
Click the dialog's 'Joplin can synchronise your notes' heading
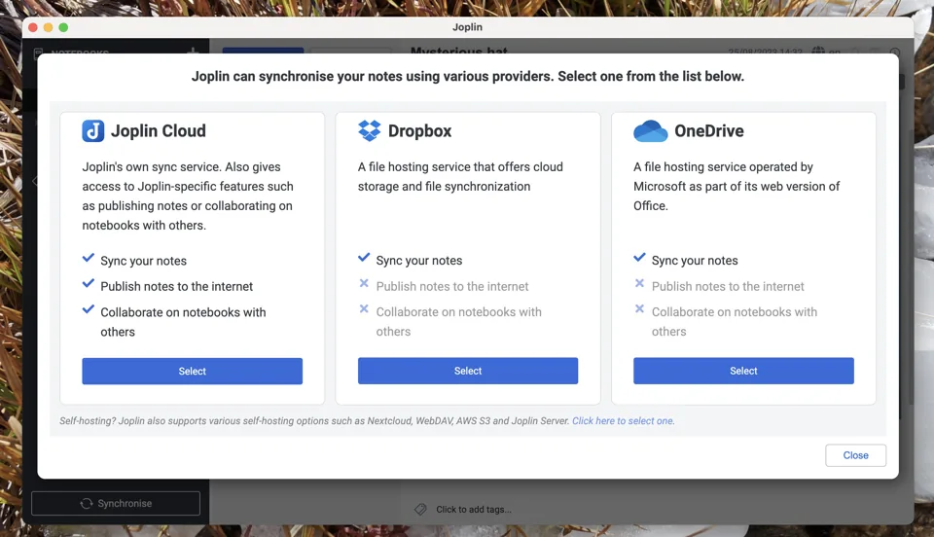(468, 76)
